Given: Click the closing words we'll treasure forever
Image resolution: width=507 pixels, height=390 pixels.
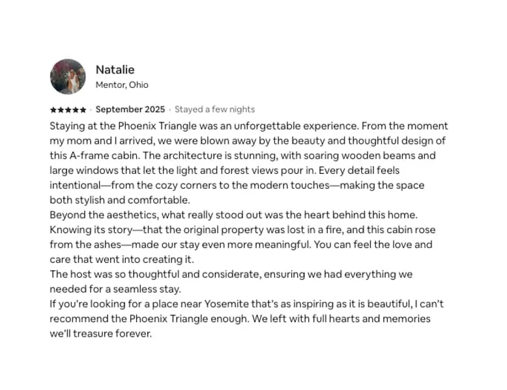Looking at the screenshot, I should click(x=100, y=334).
